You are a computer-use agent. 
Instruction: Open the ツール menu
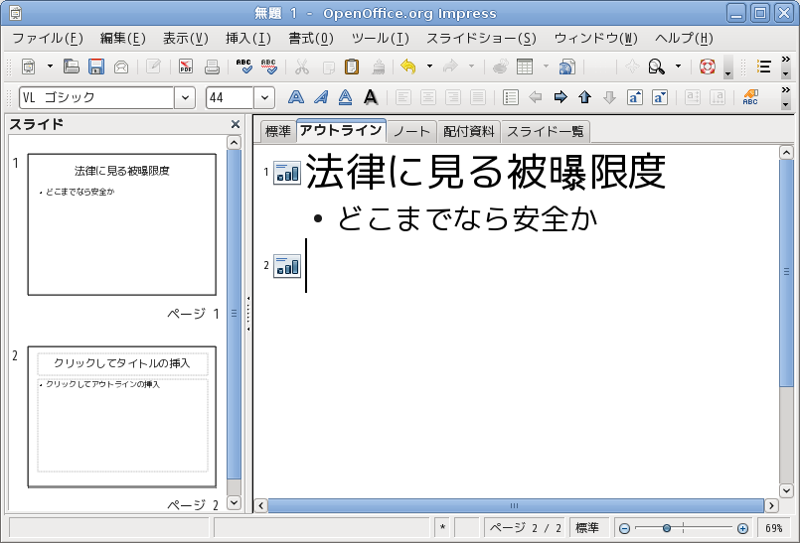pyautogui.click(x=380, y=39)
